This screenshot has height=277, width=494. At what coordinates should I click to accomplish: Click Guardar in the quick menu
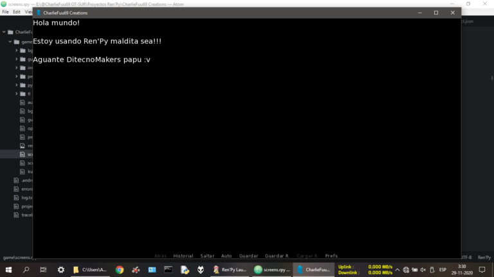(x=248, y=256)
